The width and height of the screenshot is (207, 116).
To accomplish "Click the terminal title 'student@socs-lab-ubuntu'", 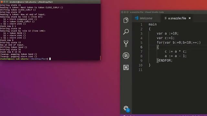I will pos(31,2).
